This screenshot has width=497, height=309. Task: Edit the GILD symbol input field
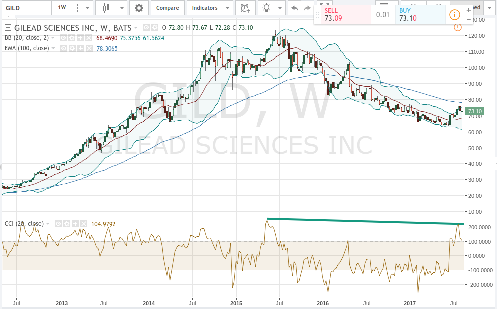27,8
